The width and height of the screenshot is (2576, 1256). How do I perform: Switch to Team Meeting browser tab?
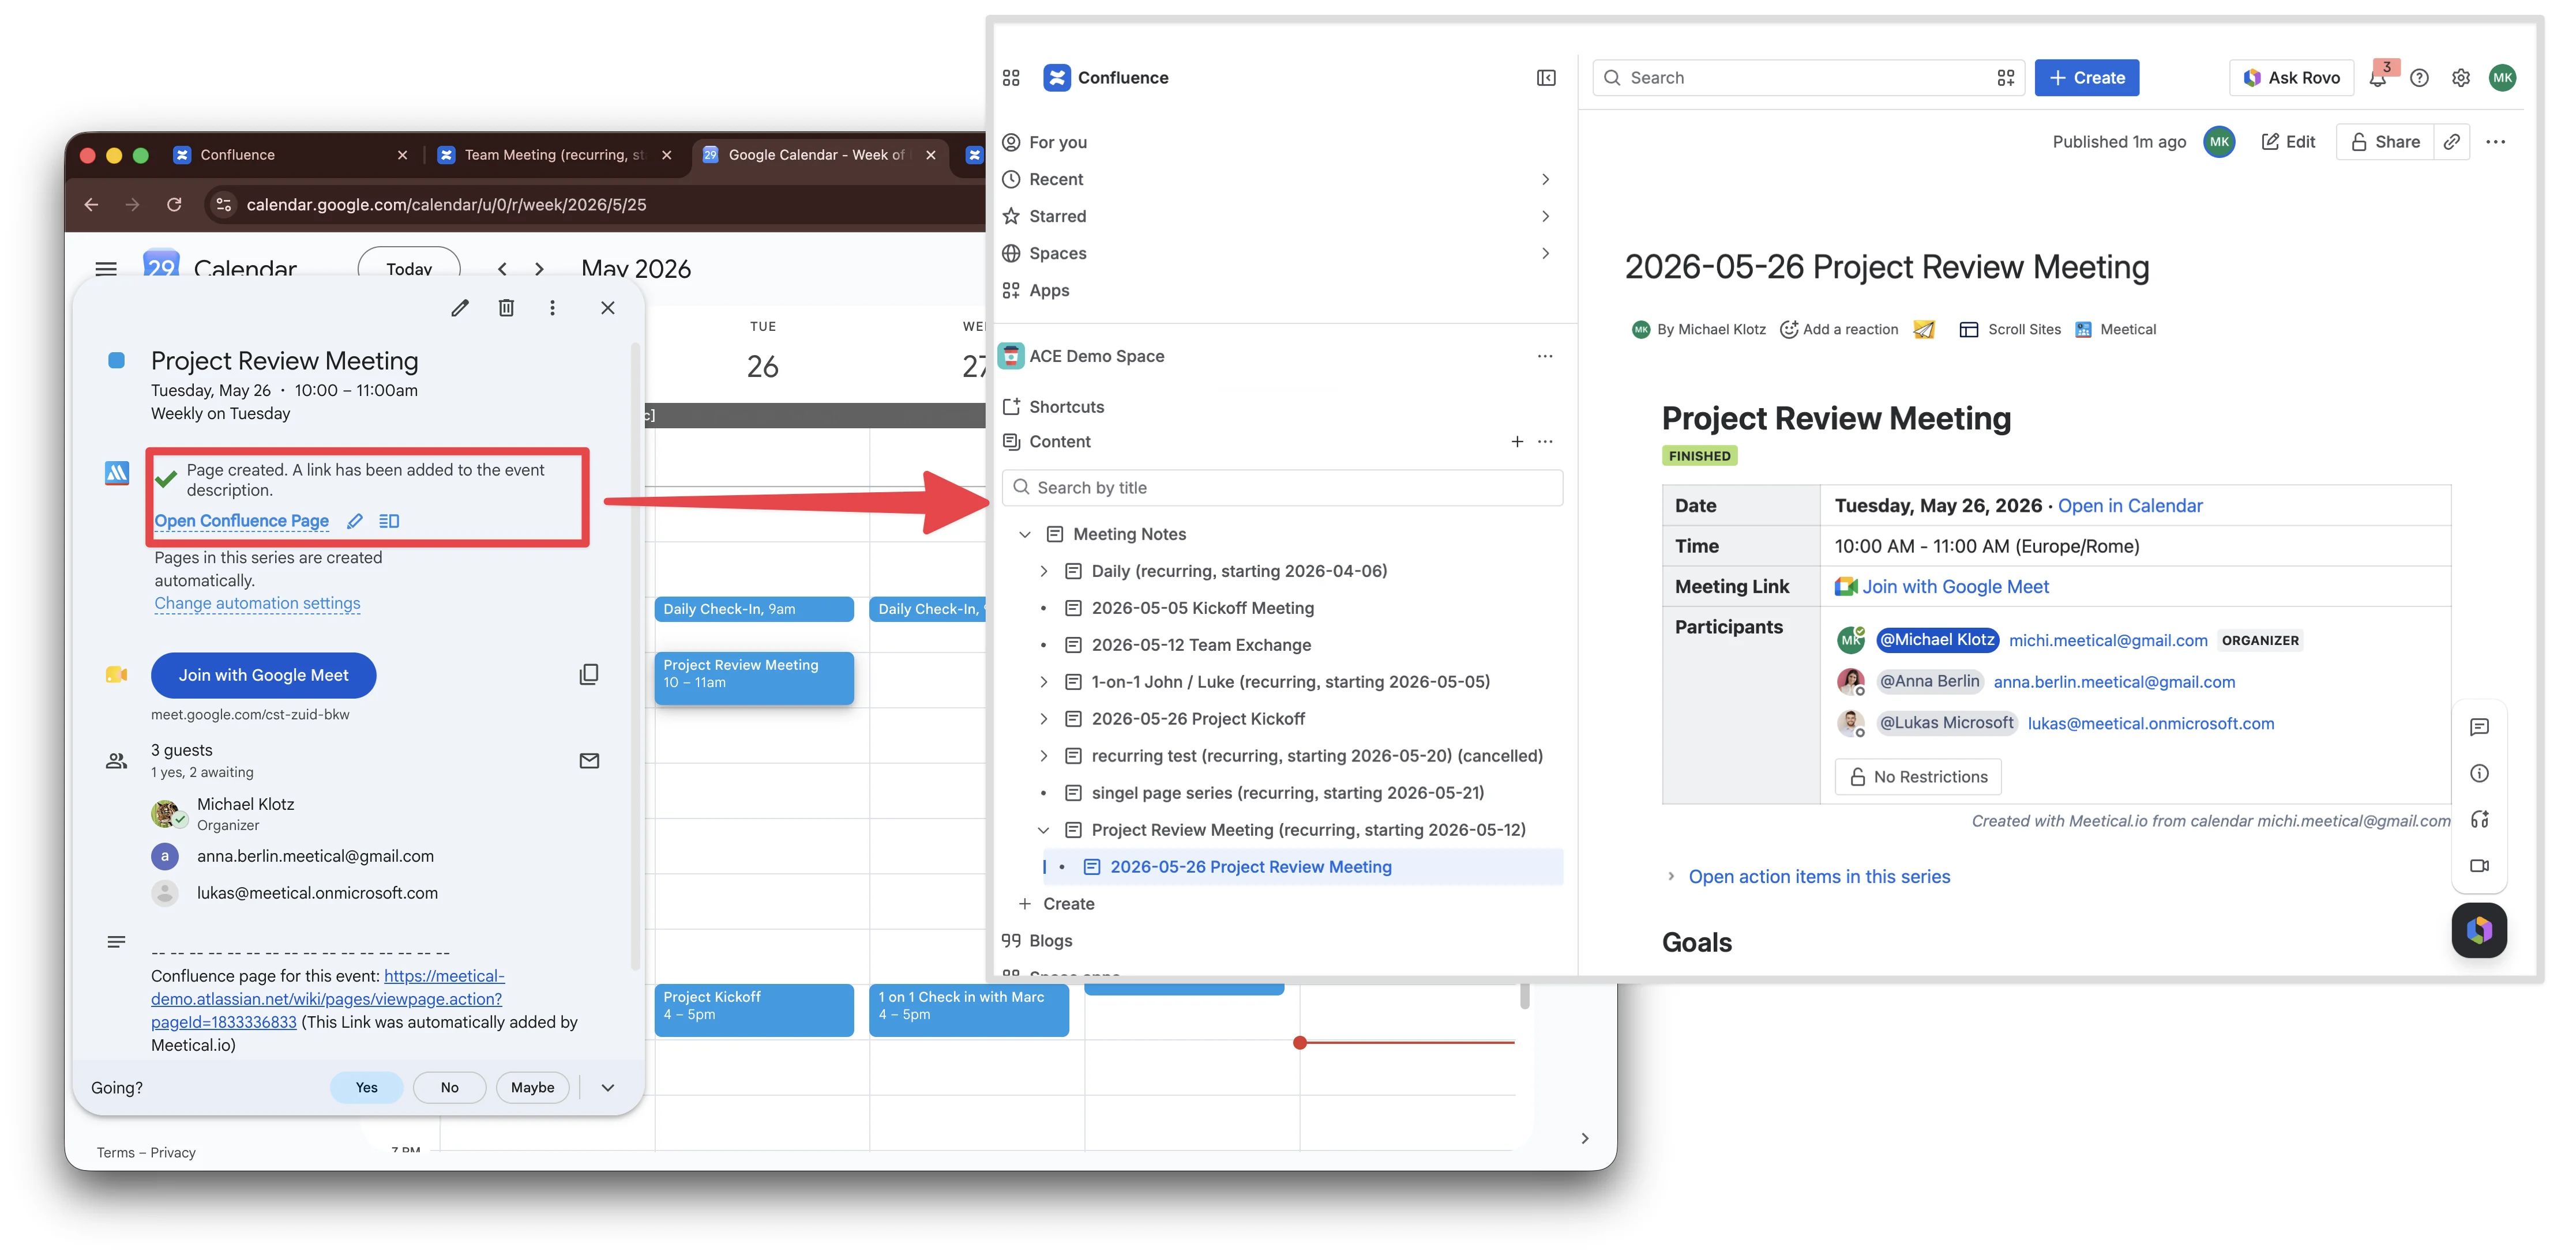[x=555, y=154]
